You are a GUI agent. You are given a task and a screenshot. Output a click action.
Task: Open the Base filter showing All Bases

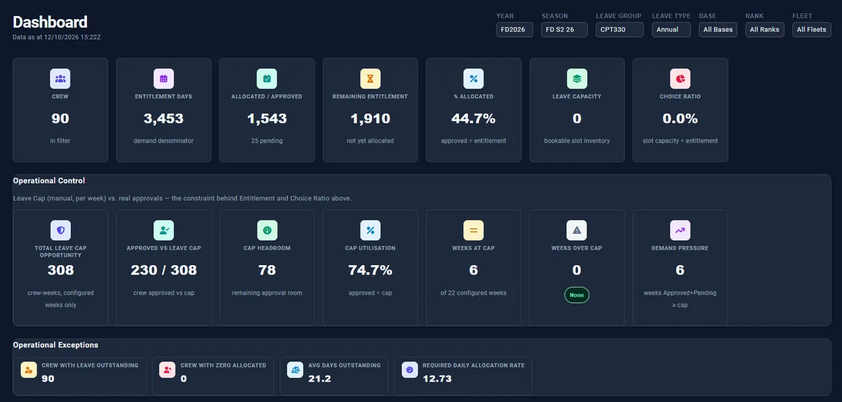coord(718,29)
